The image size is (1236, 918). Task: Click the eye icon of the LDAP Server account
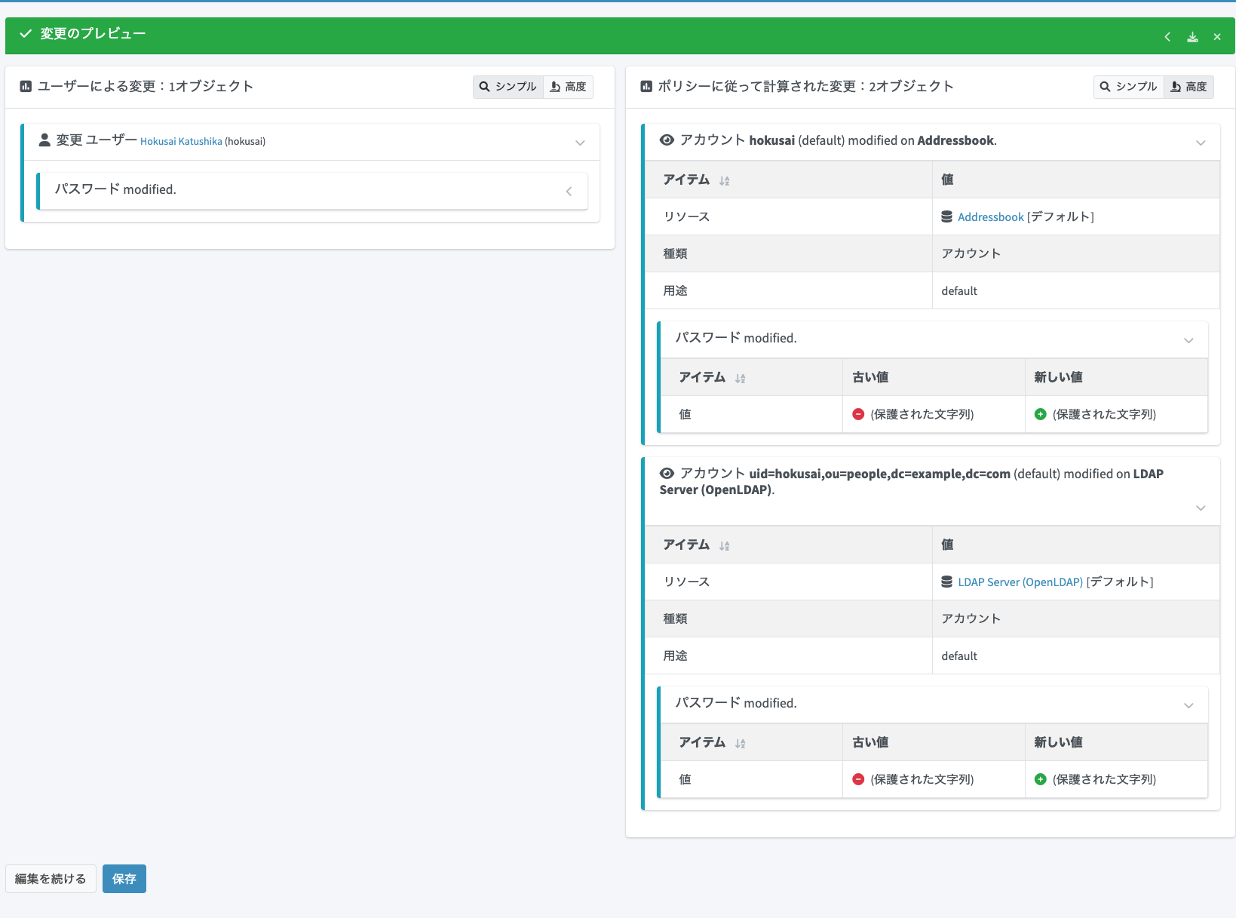pyautogui.click(x=667, y=474)
